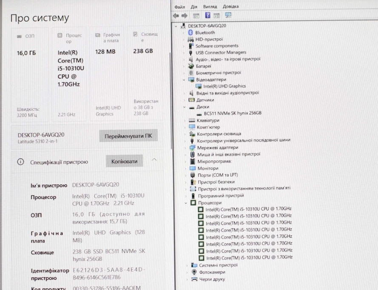Click the scan for hardware changes monitor icon
Viewport: 378px width, 290px height.
(228, 16)
